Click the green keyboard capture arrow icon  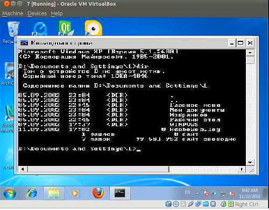pos(231,204)
